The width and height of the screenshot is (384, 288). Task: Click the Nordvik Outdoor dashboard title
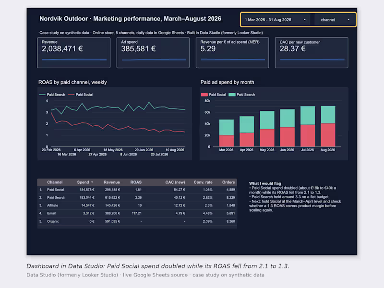(130, 19)
